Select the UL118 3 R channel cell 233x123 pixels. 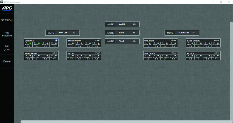click(165, 57)
